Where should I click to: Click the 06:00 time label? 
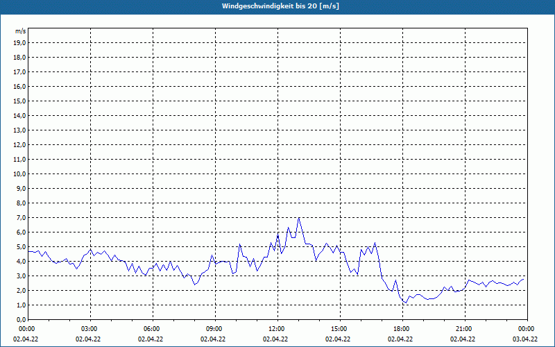coord(153,329)
